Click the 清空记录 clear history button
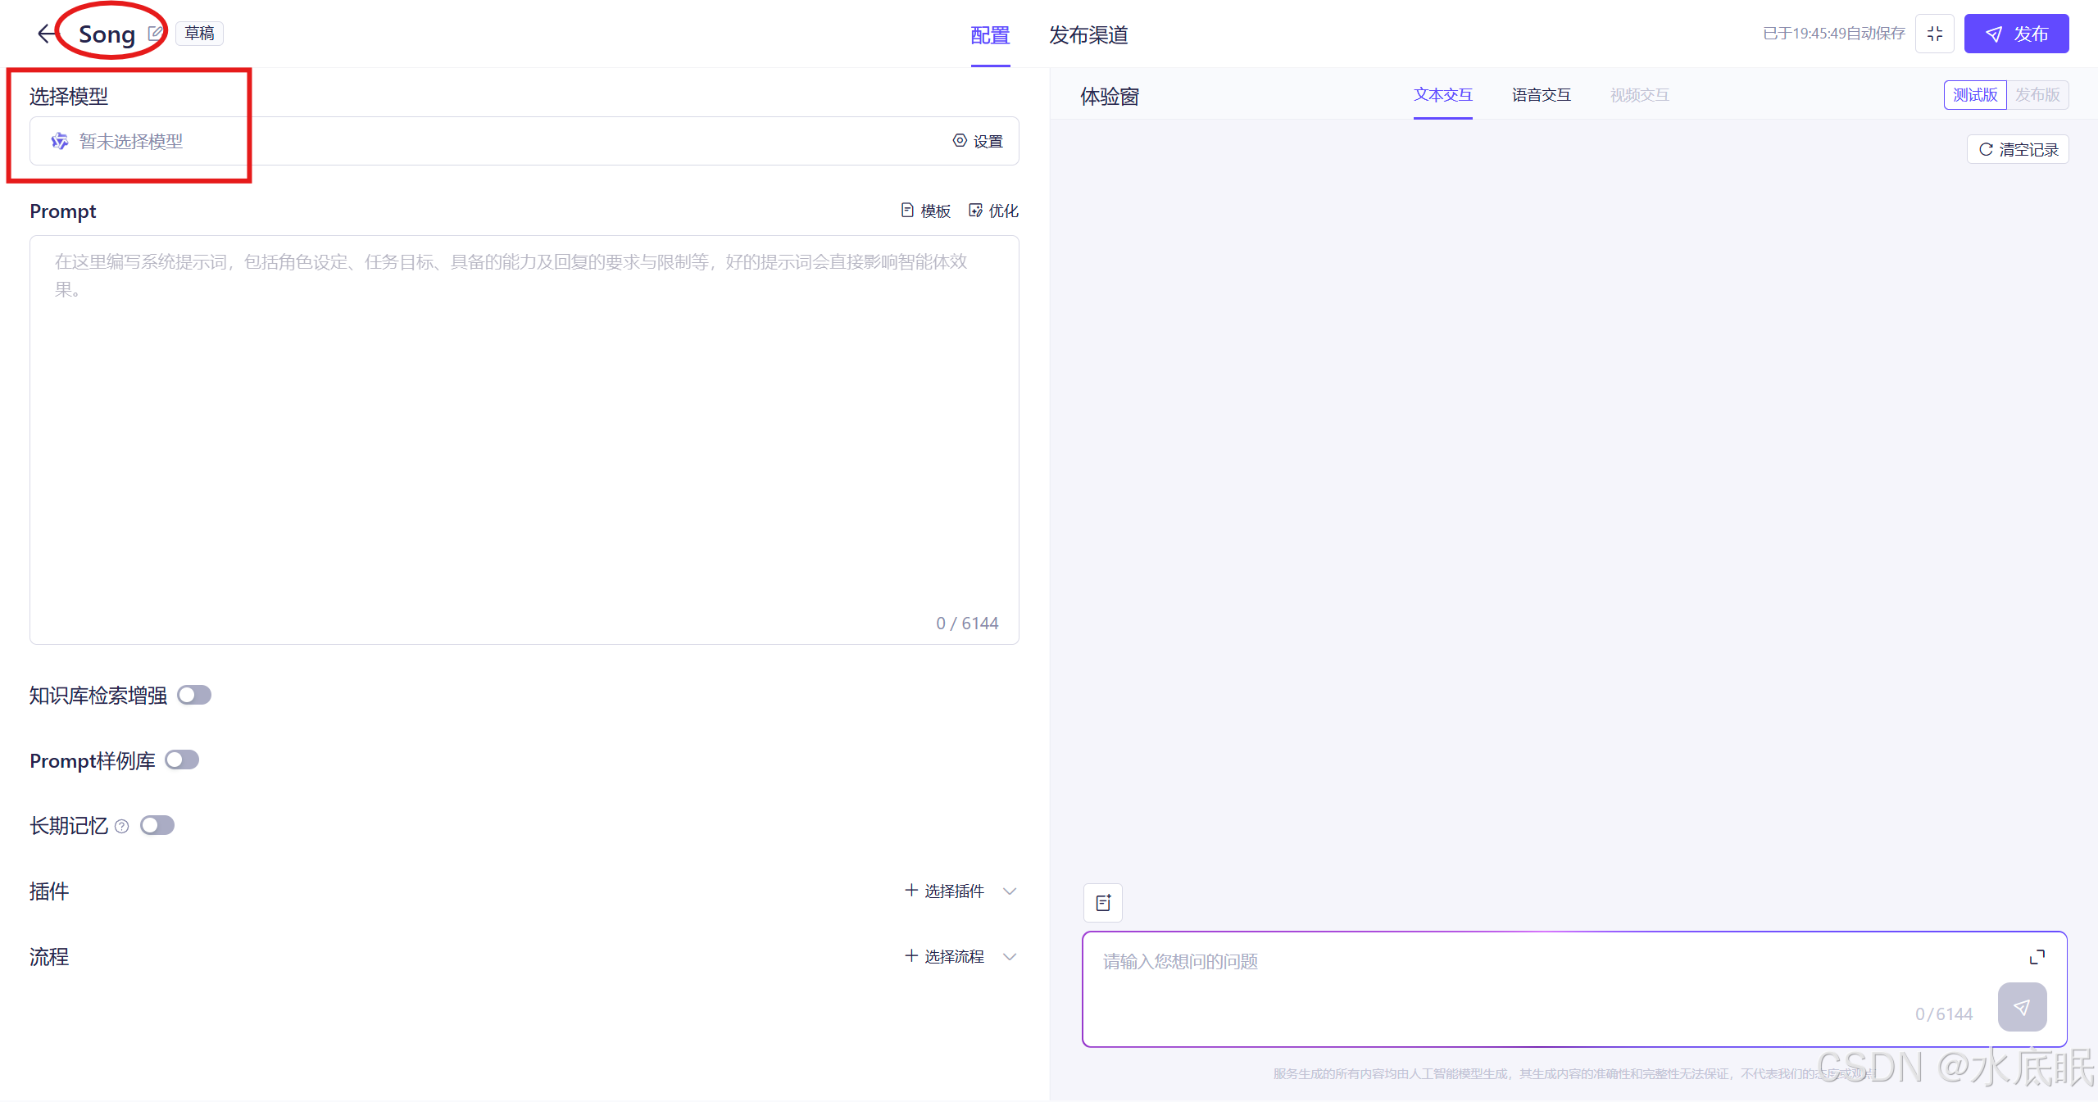 pyautogui.click(x=2018, y=149)
